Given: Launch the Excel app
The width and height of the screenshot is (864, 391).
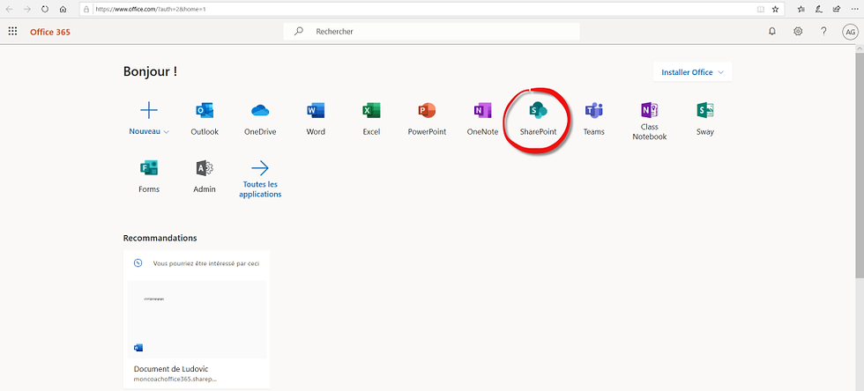Looking at the screenshot, I should [371, 118].
